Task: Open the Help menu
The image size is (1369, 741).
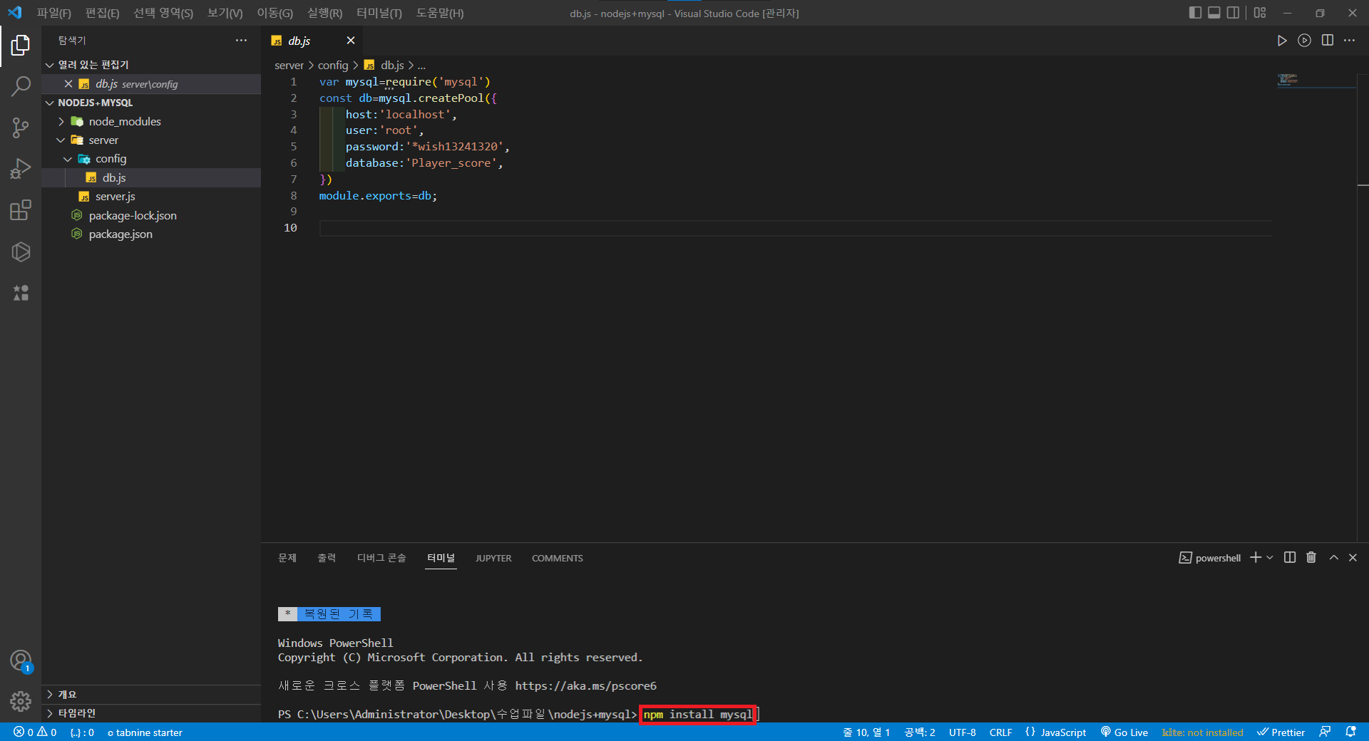Action: [x=440, y=13]
